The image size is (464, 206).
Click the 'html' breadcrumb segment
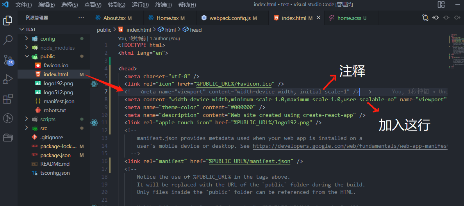170,30
